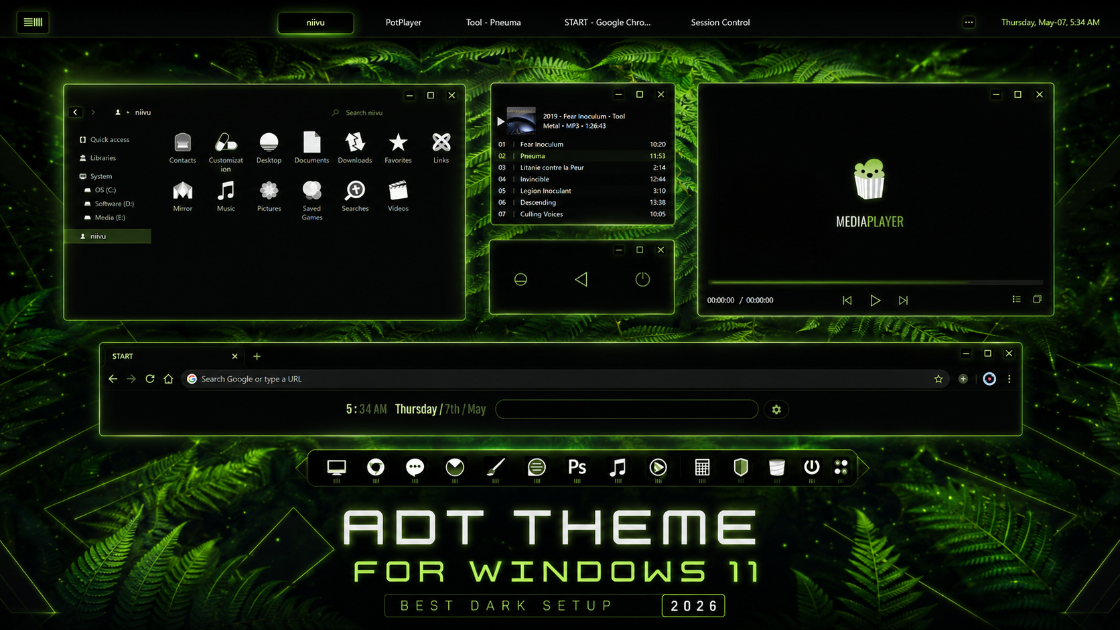Click the left triangle icon in Session Control
This screenshot has width=1120, height=630.
pos(581,279)
